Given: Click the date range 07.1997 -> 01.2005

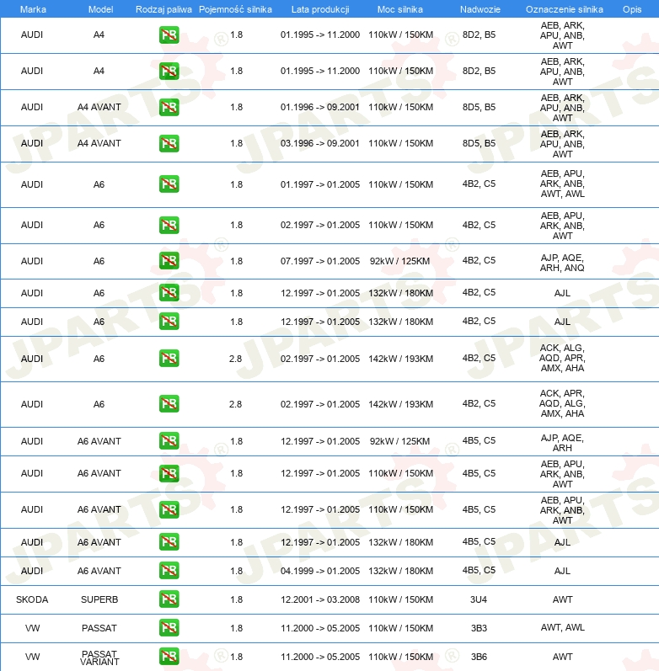Looking at the screenshot, I should 320,261.
